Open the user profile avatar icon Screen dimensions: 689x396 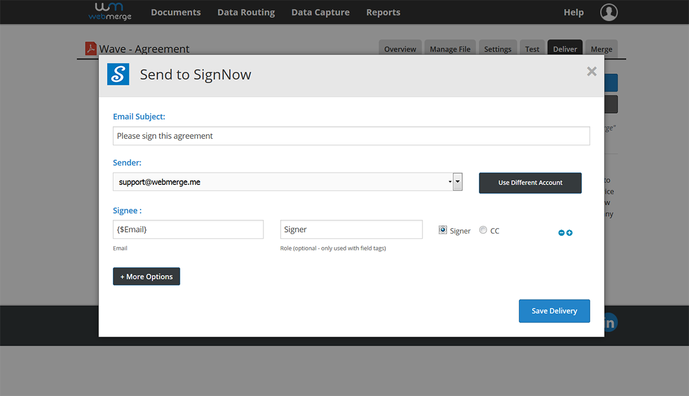coord(609,12)
